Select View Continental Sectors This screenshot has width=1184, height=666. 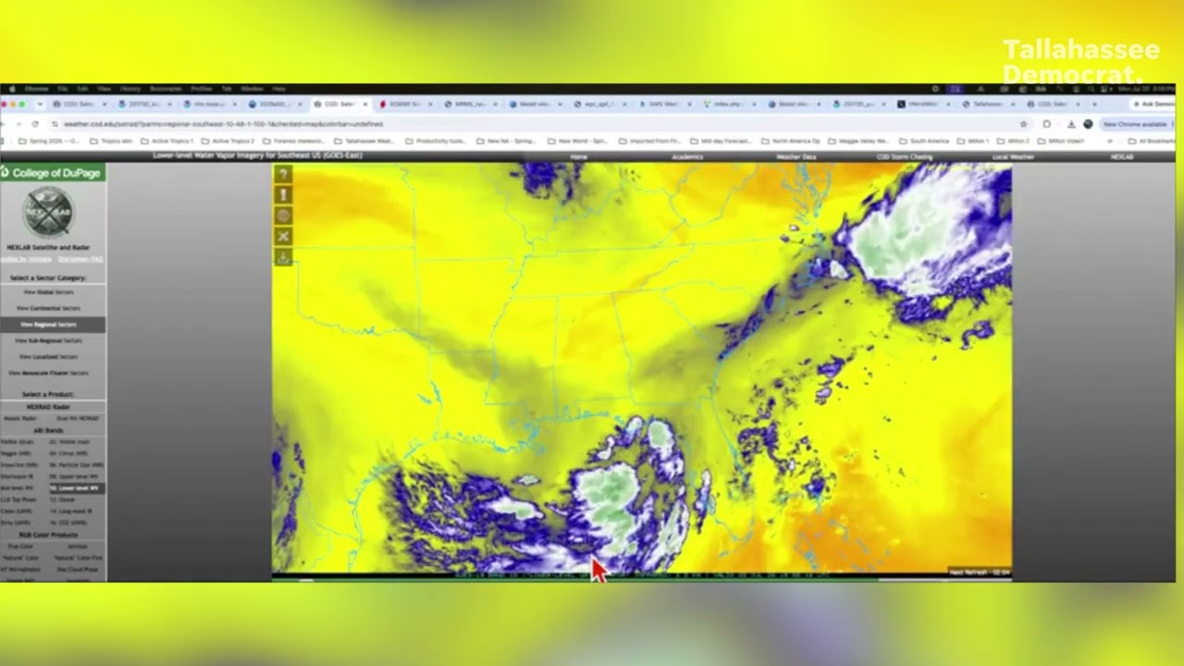48,308
